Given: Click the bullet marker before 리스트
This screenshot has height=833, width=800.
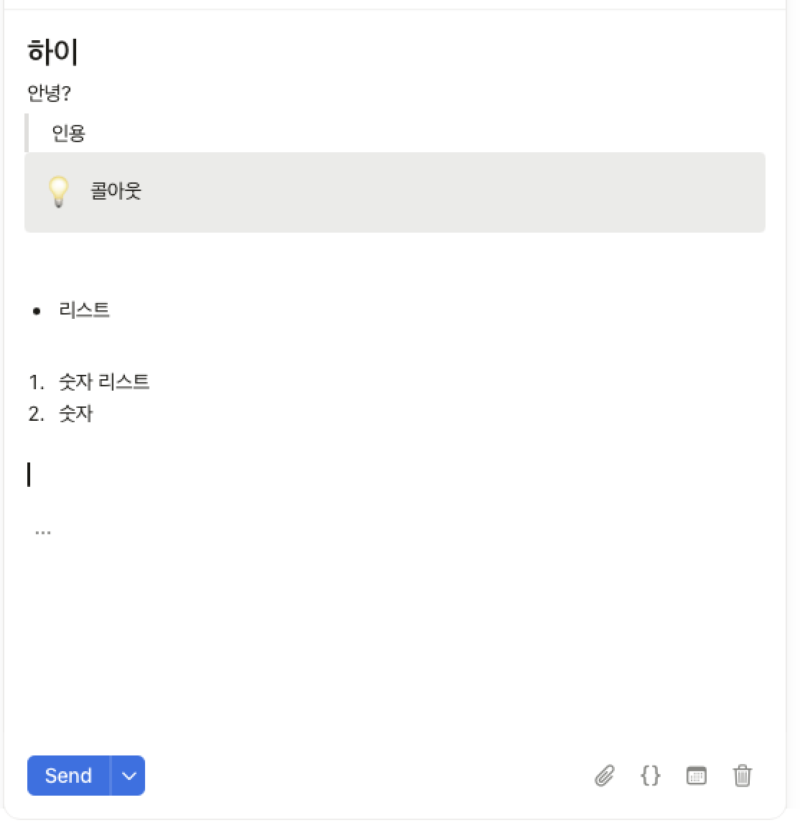Looking at the screenshot, I should (x=37, y=312).
